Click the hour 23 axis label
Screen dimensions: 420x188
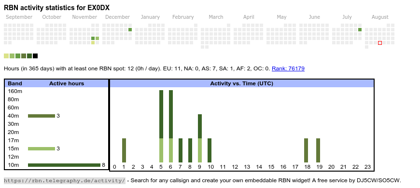pos(367,167)
